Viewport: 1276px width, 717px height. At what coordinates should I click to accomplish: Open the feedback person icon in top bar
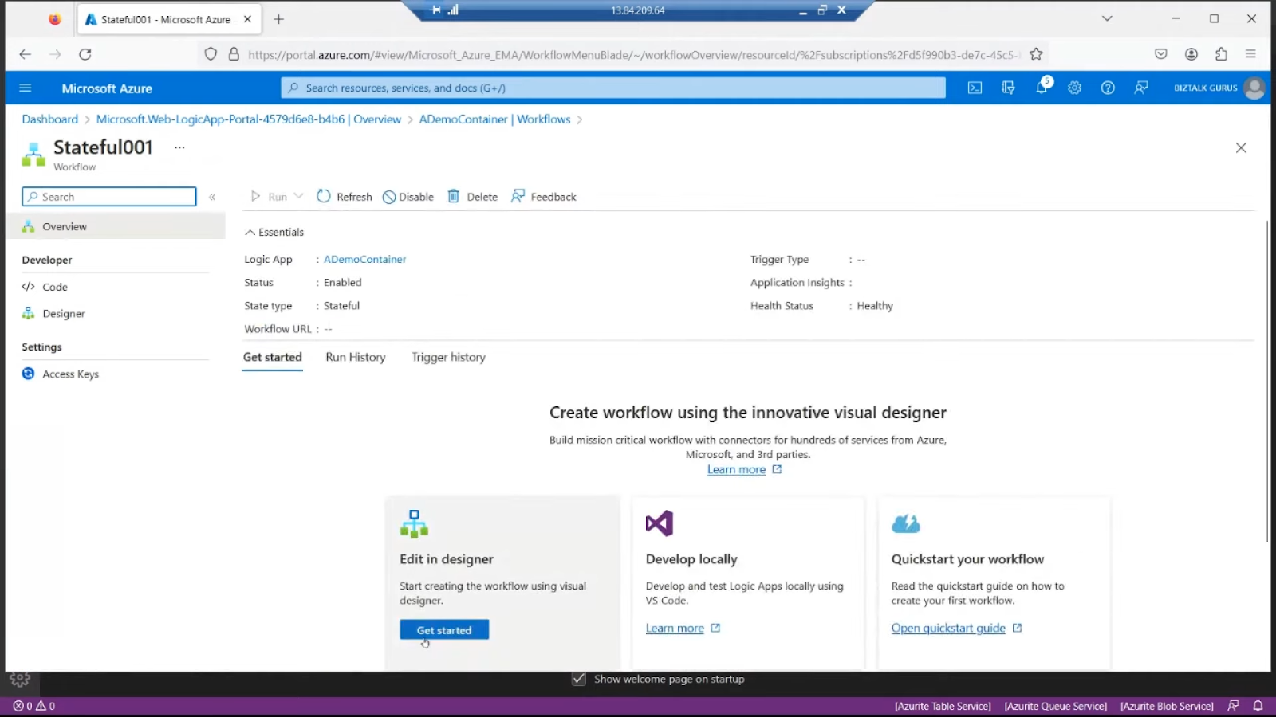[1141, 88]
